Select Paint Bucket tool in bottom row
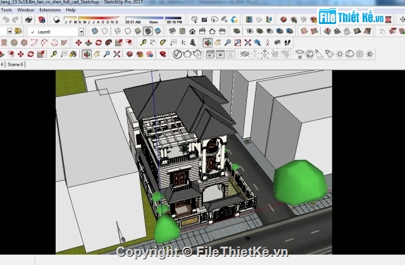The image size is (405, 265). pos(73,54)
